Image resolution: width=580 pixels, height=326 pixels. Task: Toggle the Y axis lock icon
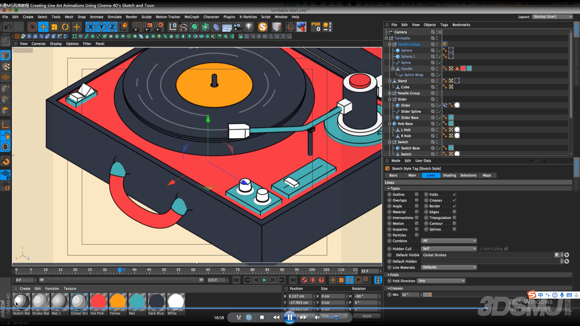pos(101,27)
